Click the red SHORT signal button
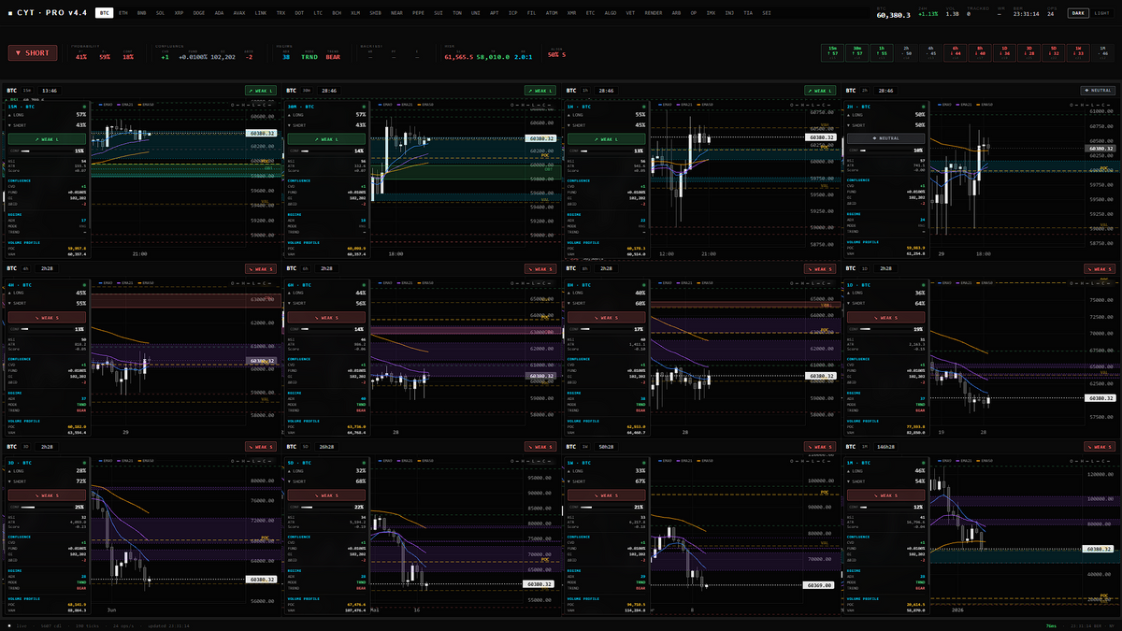Screen dimensions: 1122x631 pos(33,53)
